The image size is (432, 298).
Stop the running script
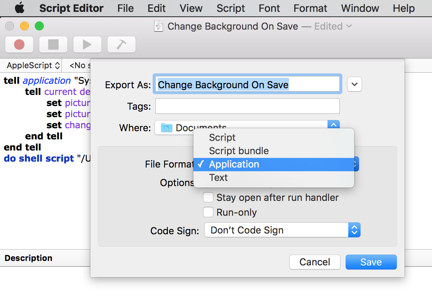[x=53, y=44]
